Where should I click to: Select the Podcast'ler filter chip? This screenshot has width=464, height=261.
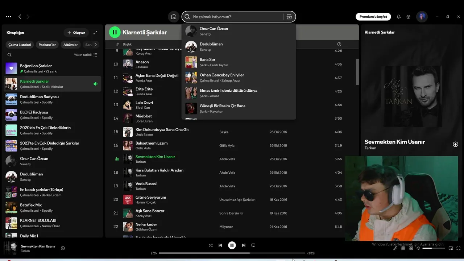point(47,45)
